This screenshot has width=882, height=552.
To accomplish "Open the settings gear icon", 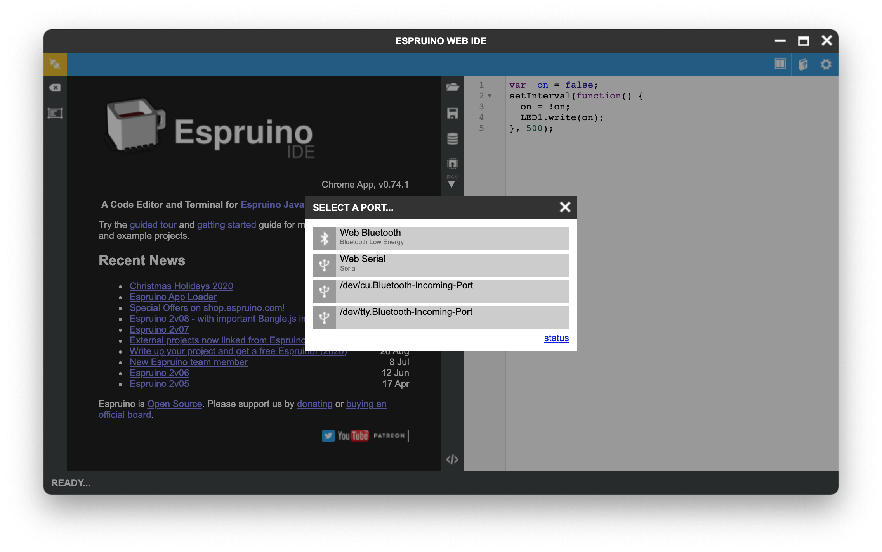I will point(826,64).
